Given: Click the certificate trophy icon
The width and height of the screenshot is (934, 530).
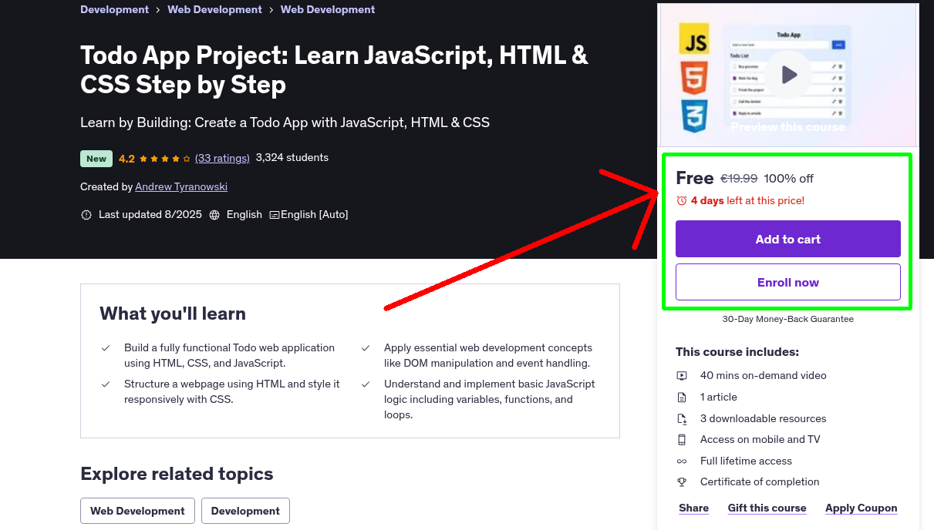Looking at the screenshot, I should [x=682, y=482].
